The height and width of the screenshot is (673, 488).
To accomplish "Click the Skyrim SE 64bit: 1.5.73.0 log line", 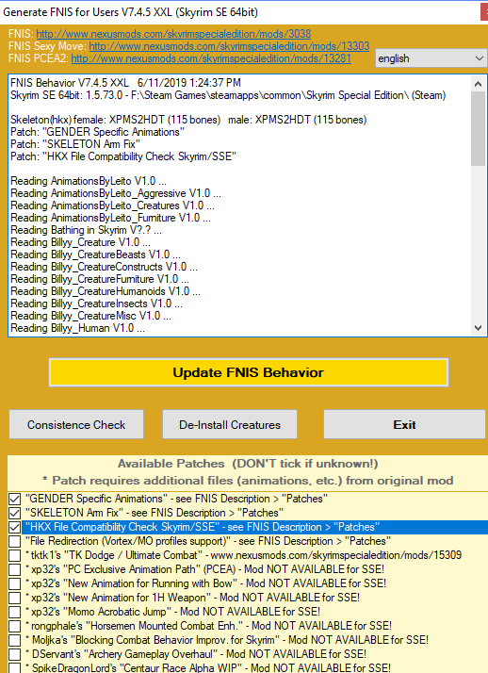I will coord(228,95).
